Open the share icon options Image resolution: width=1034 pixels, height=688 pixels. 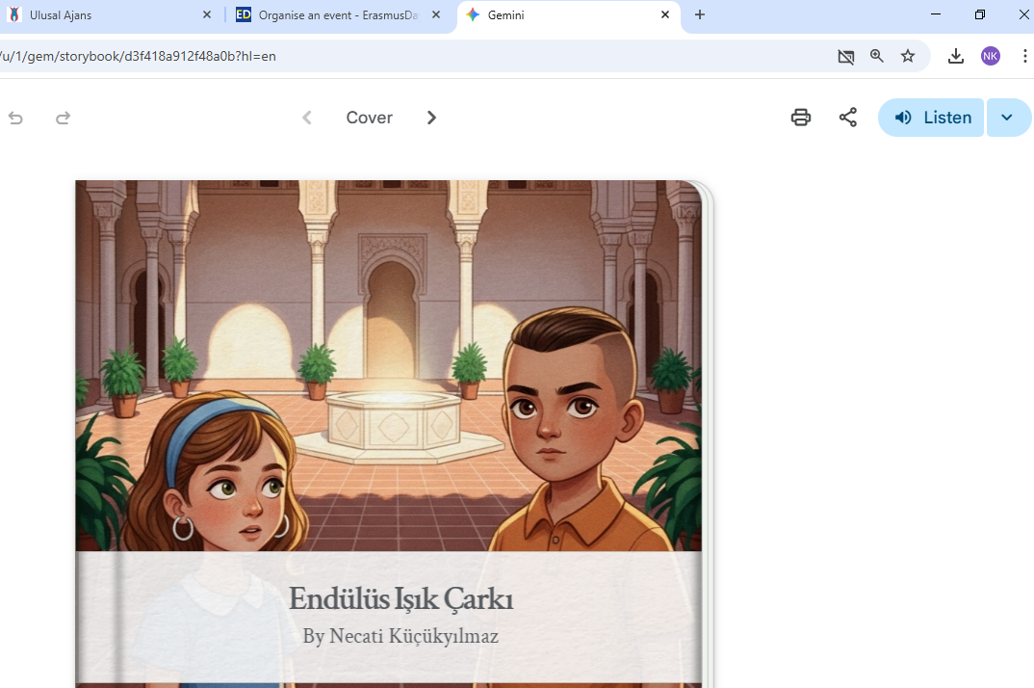[847, 118]
